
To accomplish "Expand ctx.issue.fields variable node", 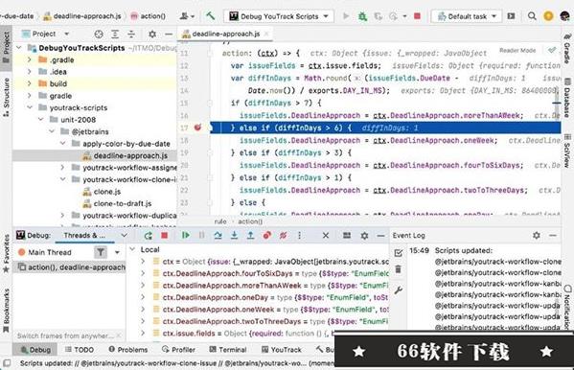I will click(x=143, y=334).
